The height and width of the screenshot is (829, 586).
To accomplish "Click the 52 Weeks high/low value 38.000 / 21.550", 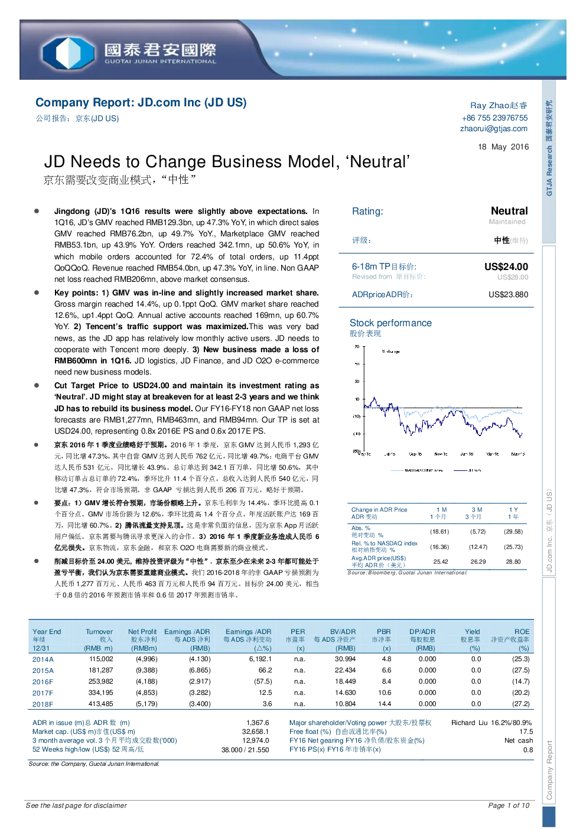I will (245, 749).
